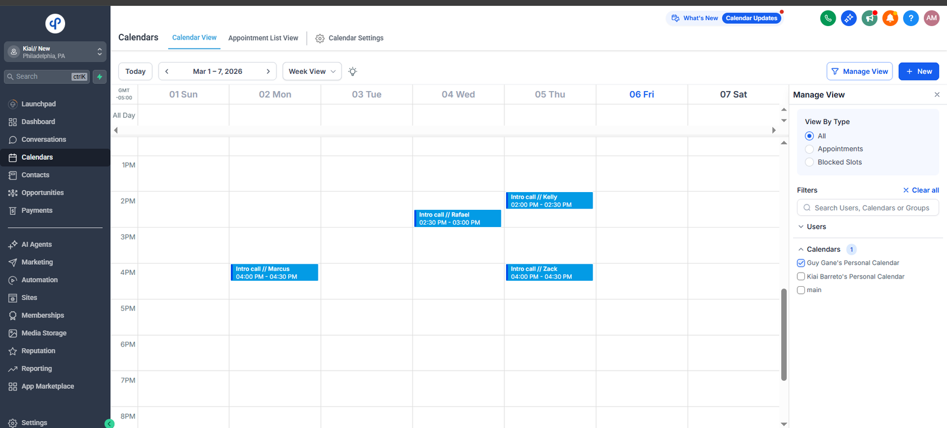The image size is (947, 428).
Task: Click the Mar 1 – 7, 2026 date range
Action: click(x=217, y=72)
